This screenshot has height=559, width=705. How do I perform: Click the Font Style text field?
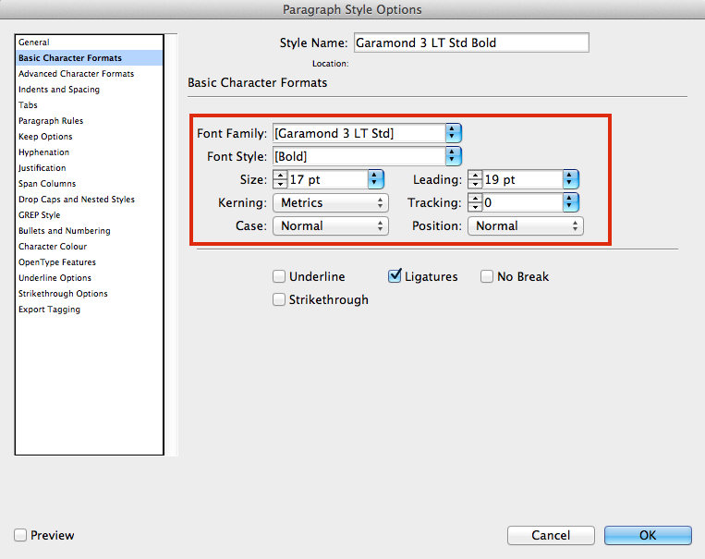(359, 156)
